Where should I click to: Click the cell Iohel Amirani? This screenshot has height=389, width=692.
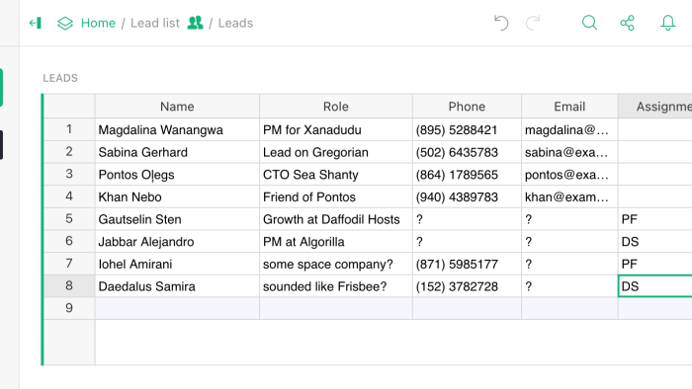pos(177,264)
